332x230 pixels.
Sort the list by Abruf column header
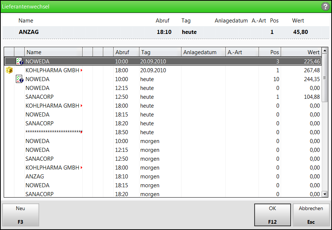pos(126,52)
